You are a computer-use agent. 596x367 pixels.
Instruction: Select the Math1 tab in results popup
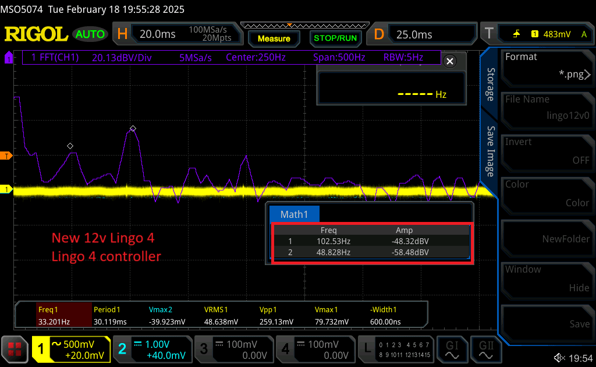click(x=294, y=214)
